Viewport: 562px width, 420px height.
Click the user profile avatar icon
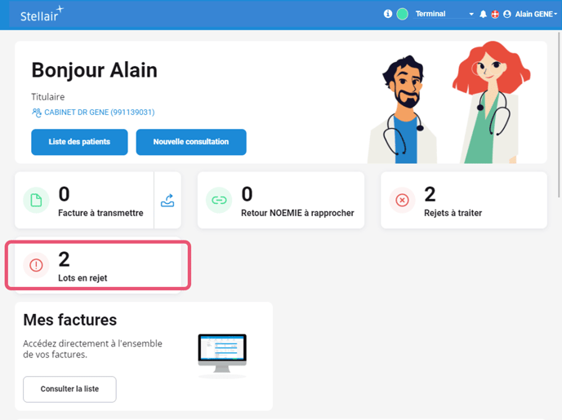click(507, 14)
